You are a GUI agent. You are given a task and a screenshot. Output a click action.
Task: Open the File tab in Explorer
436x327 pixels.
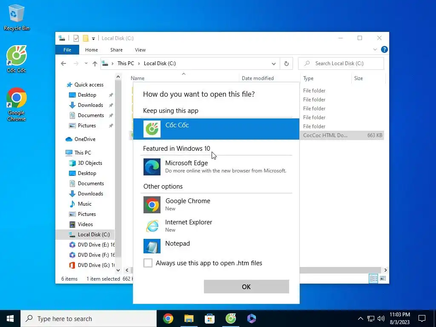tap(67, 50)
